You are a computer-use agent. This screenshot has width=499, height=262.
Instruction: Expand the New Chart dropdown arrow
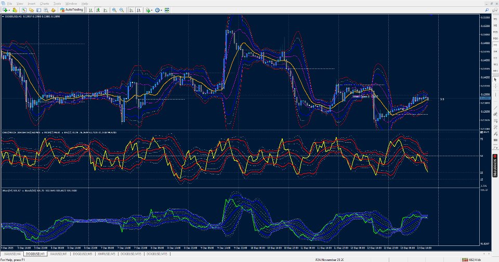click(9, 10)
